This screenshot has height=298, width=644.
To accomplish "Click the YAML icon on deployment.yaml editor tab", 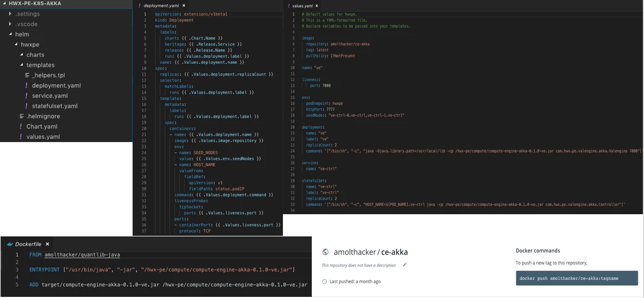I will click(140, 6).
